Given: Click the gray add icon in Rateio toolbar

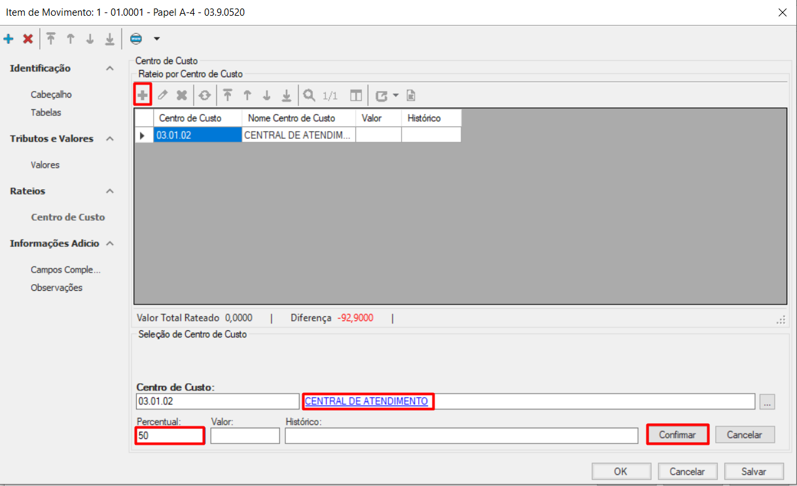Looking at the screenshot, I should coord(143,95).
